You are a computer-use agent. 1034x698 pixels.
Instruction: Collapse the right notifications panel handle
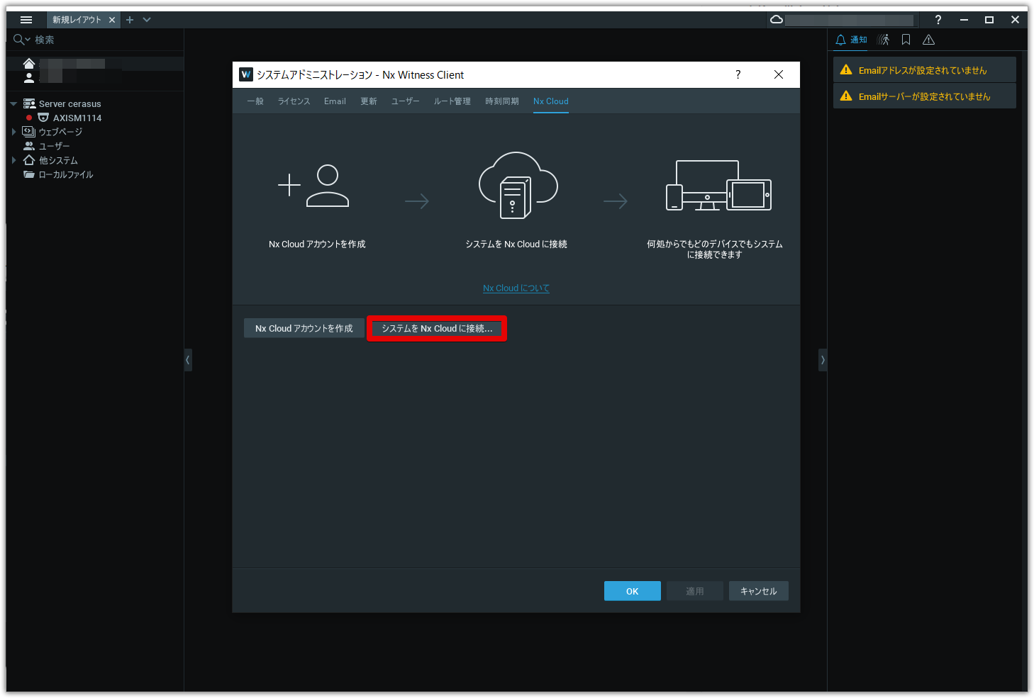(x=823, y=360)
